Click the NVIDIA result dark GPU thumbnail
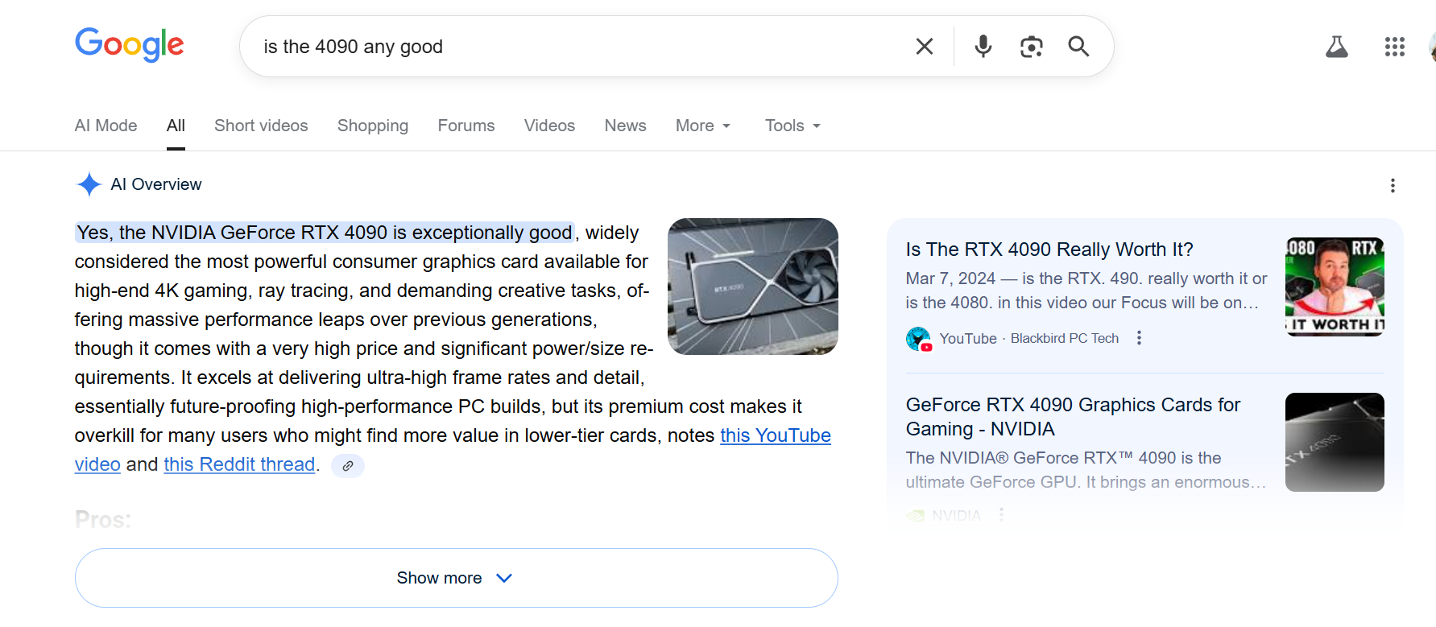1436x627 pixels. [x=1335, y=442]
